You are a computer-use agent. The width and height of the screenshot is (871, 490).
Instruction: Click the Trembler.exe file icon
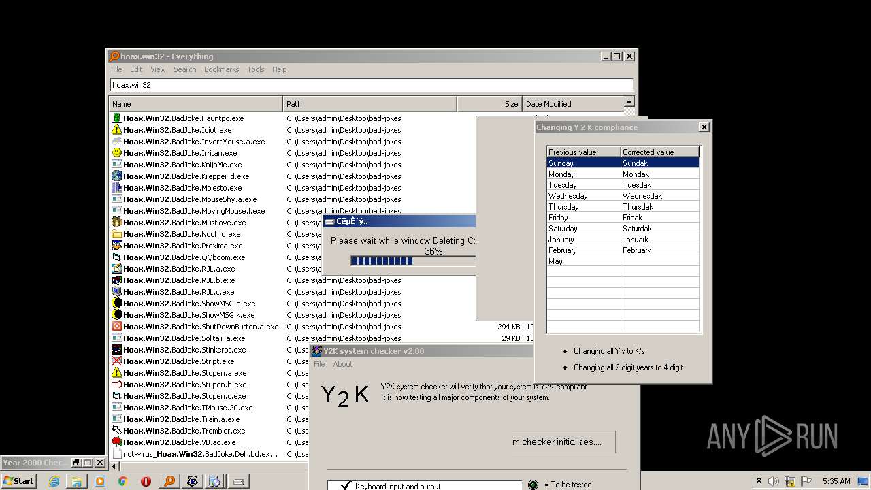[x=117, y=431]
